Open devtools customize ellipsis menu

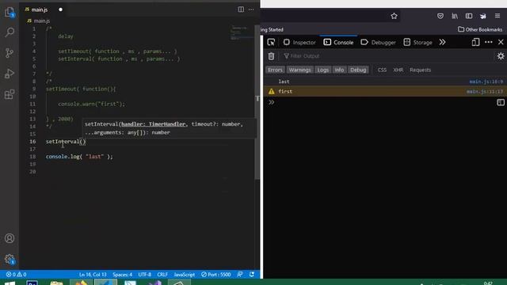489,42
